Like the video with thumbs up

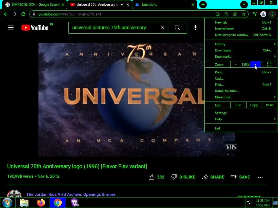click(156, 177)
